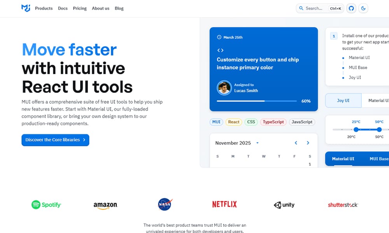Open the Blog link
Image resolution: width=389 pixels, height=233 pixels.
click(x=119, y=8)
